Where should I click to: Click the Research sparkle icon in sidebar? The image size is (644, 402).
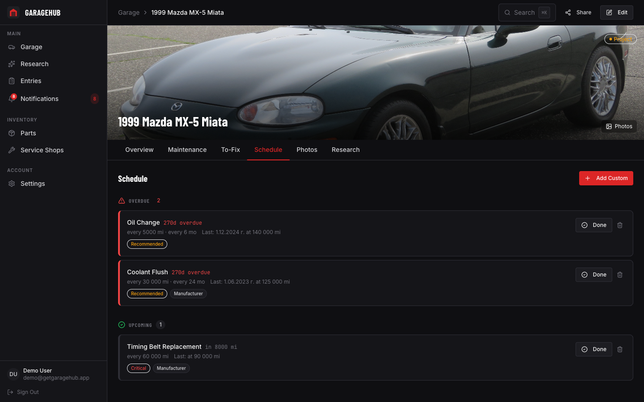point(12,64)
